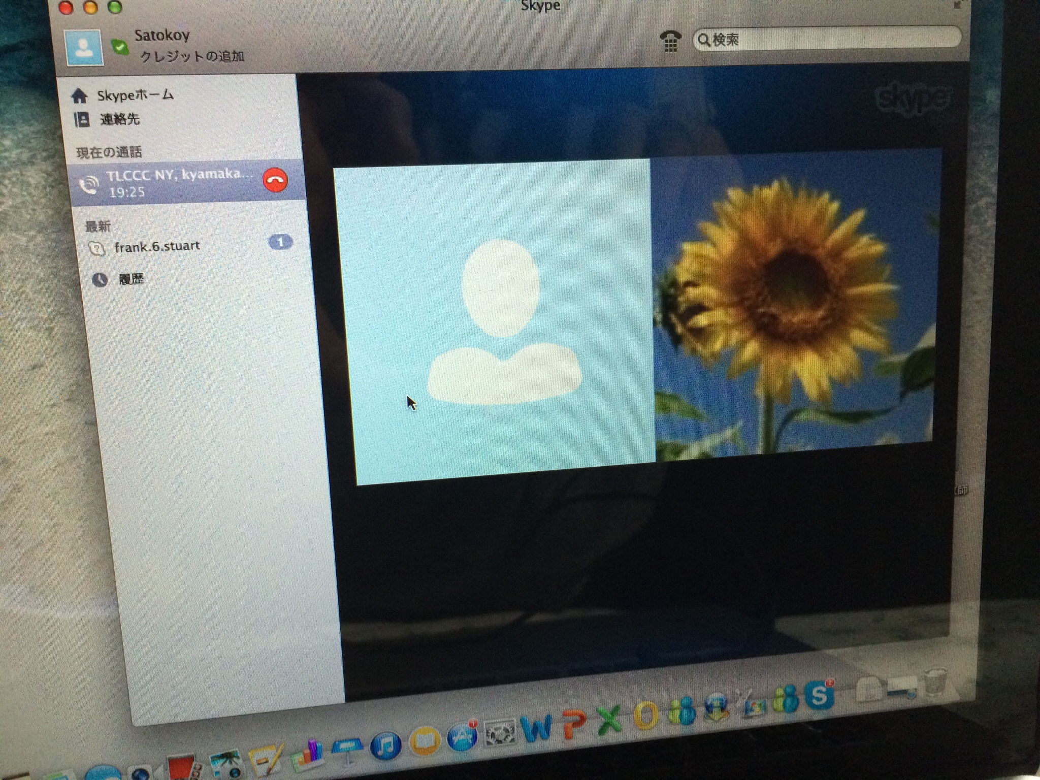Toggle fullscreen with the top-right window arrow
The width and height of the screenshot is (1040, 780).
957,5
